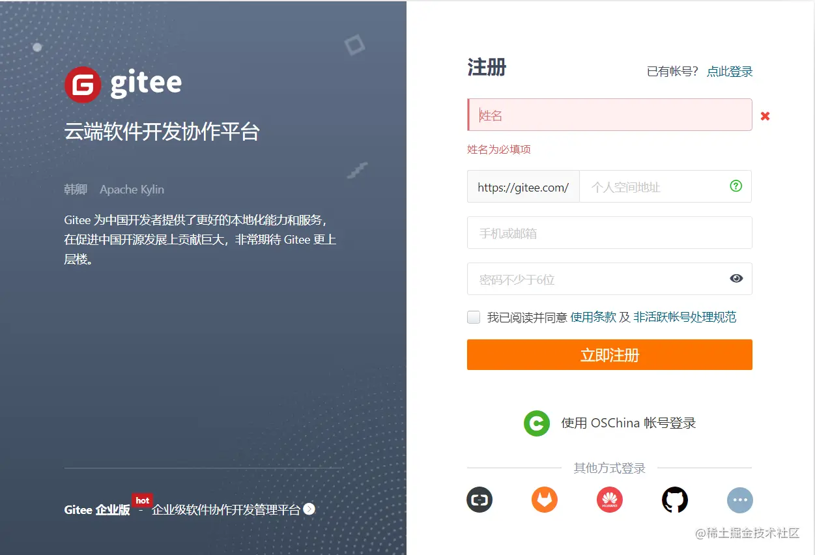Screen dimensions: 815x555
Task: Sign in with GitLab fox icon
Action: coord(545,500)
